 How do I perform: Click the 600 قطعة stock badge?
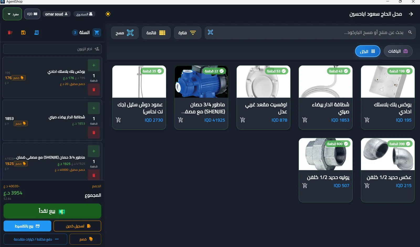pos(338,144)
